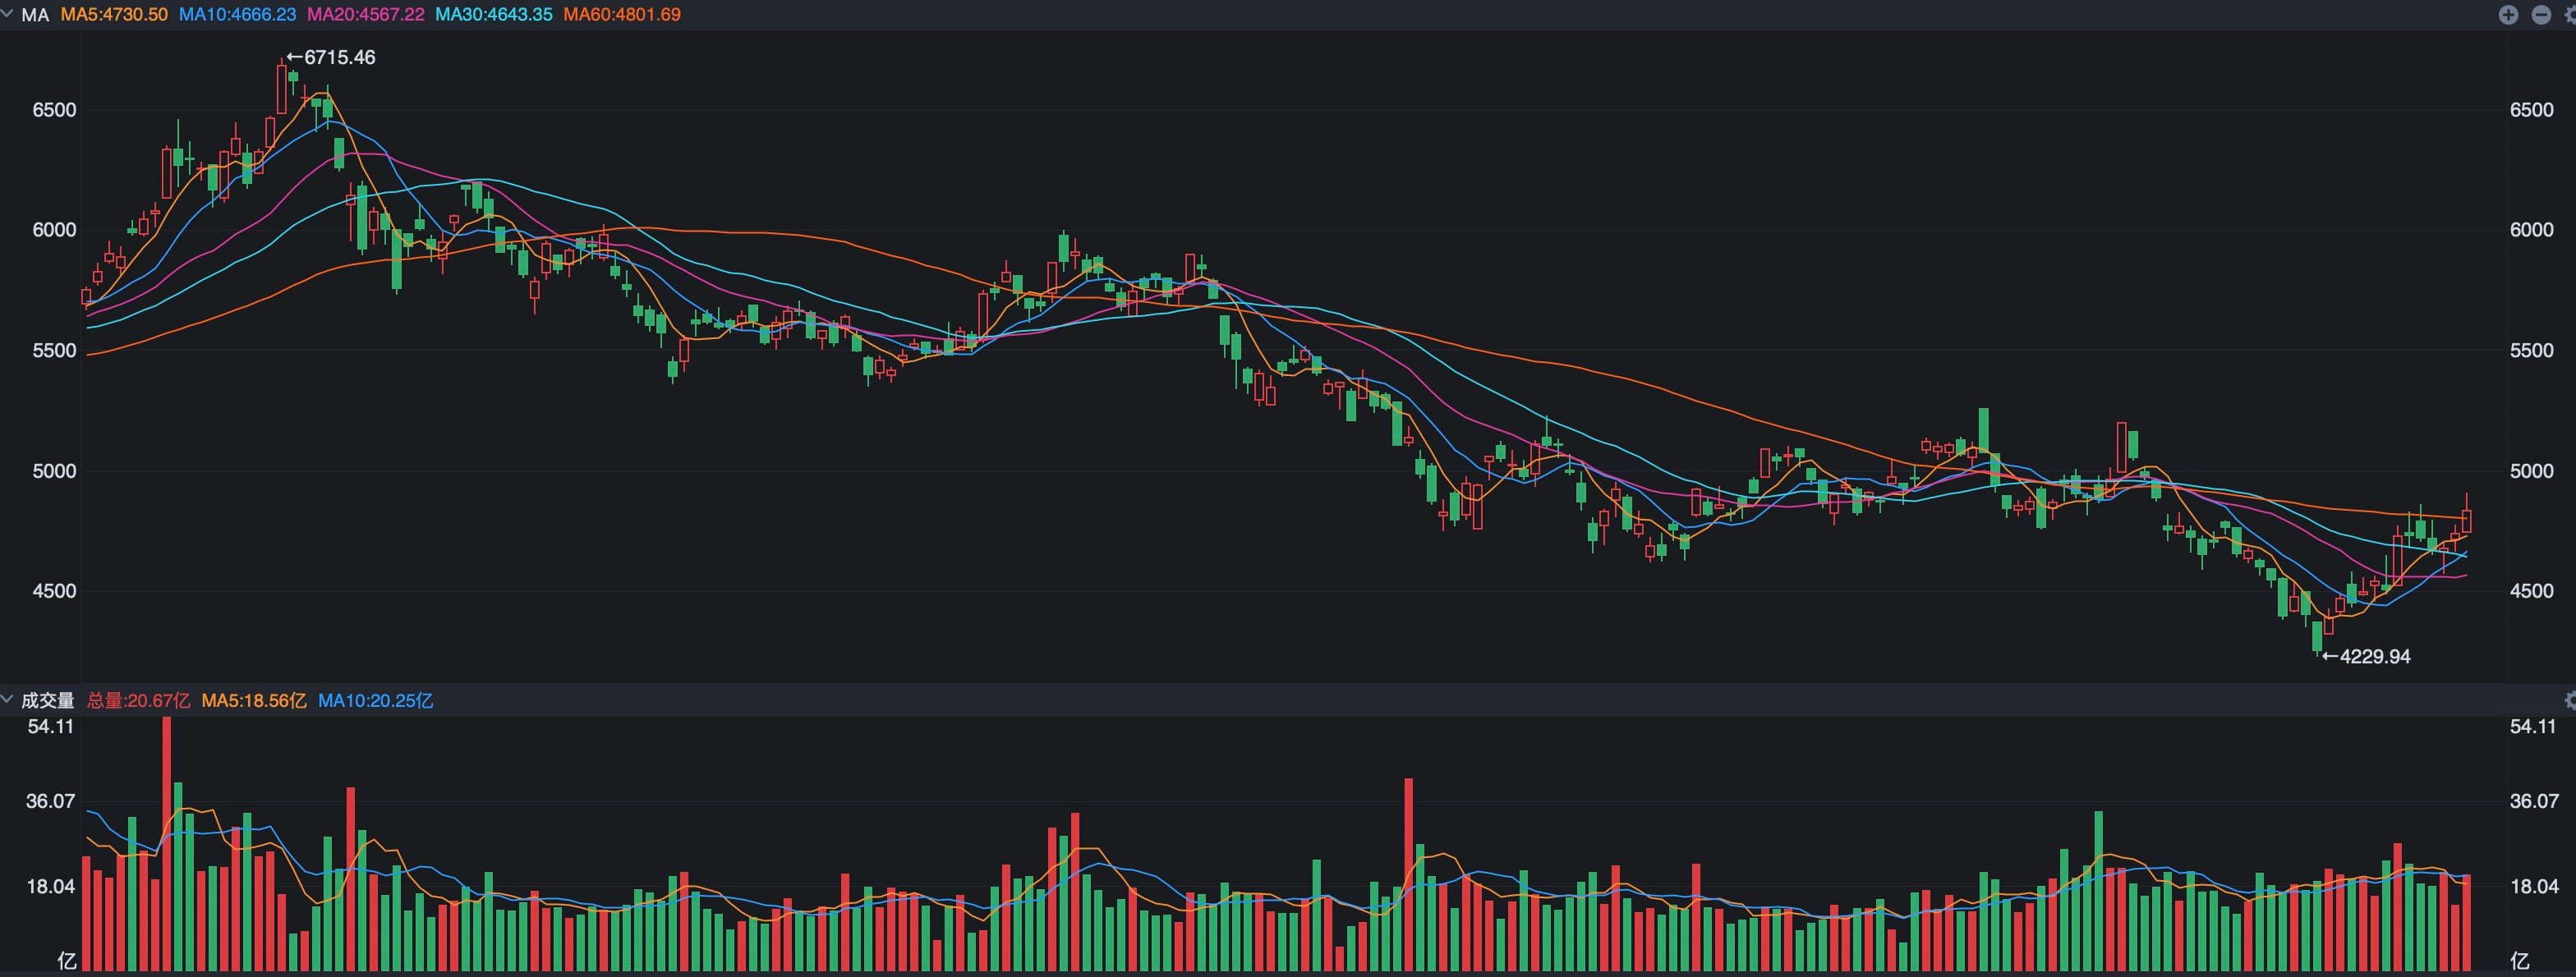Open MA indicator settings gear
The height and width of the screenshot is (977, 2576).
coord(2571,14)
